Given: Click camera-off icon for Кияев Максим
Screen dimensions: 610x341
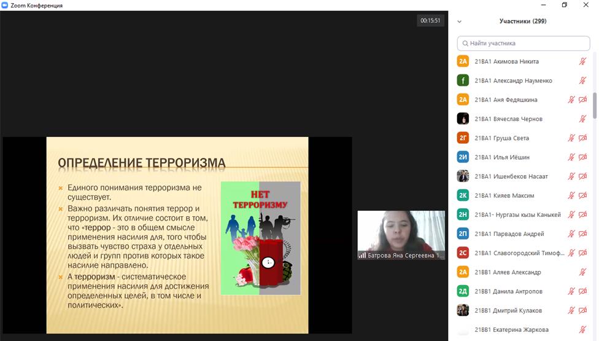Looking at the screenshot, I should point(582,195).
